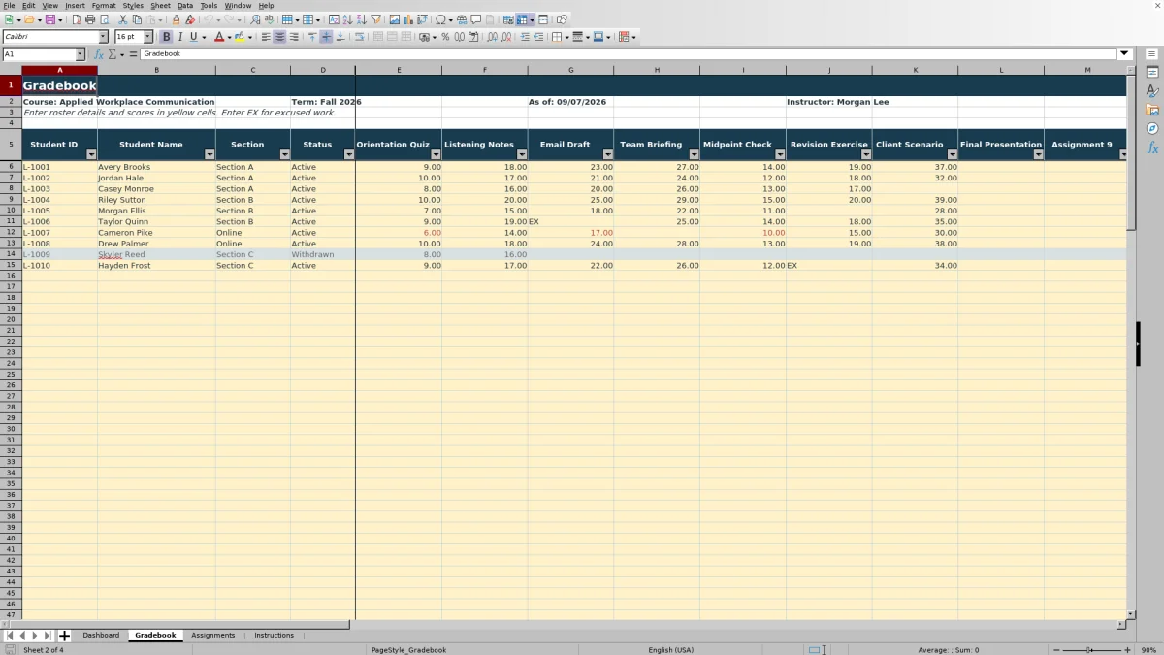Click the Zoom in plus button

pyautogui.click(x=1127, y=650)
